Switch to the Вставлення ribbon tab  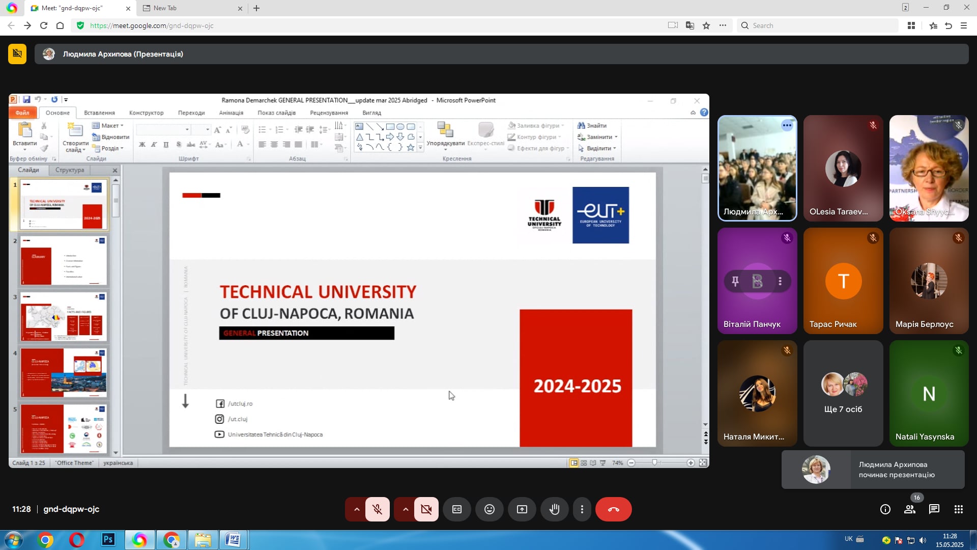coord(99,113)
